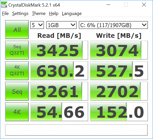
Task: Run the Seq sequential test
Action: click(17, 91)
